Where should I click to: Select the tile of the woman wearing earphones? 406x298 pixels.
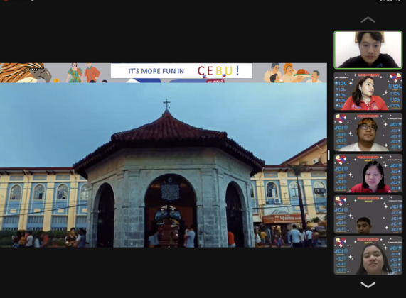(x=368, y=91)
